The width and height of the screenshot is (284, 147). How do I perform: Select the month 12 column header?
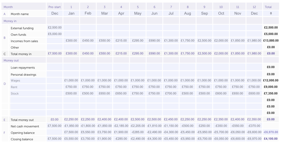pyautogui.click(x=254, y=6)
